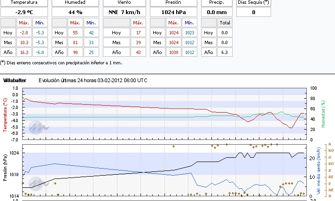Screen dimensions: 335x201
Task: Click the Humedad (%) axis label
Action: pyautogui.click(x=323, y=114)
